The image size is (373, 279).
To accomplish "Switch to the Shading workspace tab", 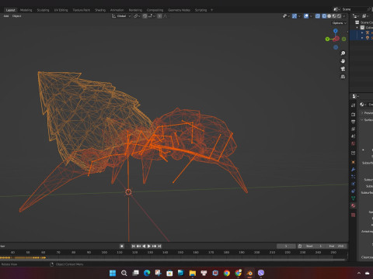I will pos(100,10).
